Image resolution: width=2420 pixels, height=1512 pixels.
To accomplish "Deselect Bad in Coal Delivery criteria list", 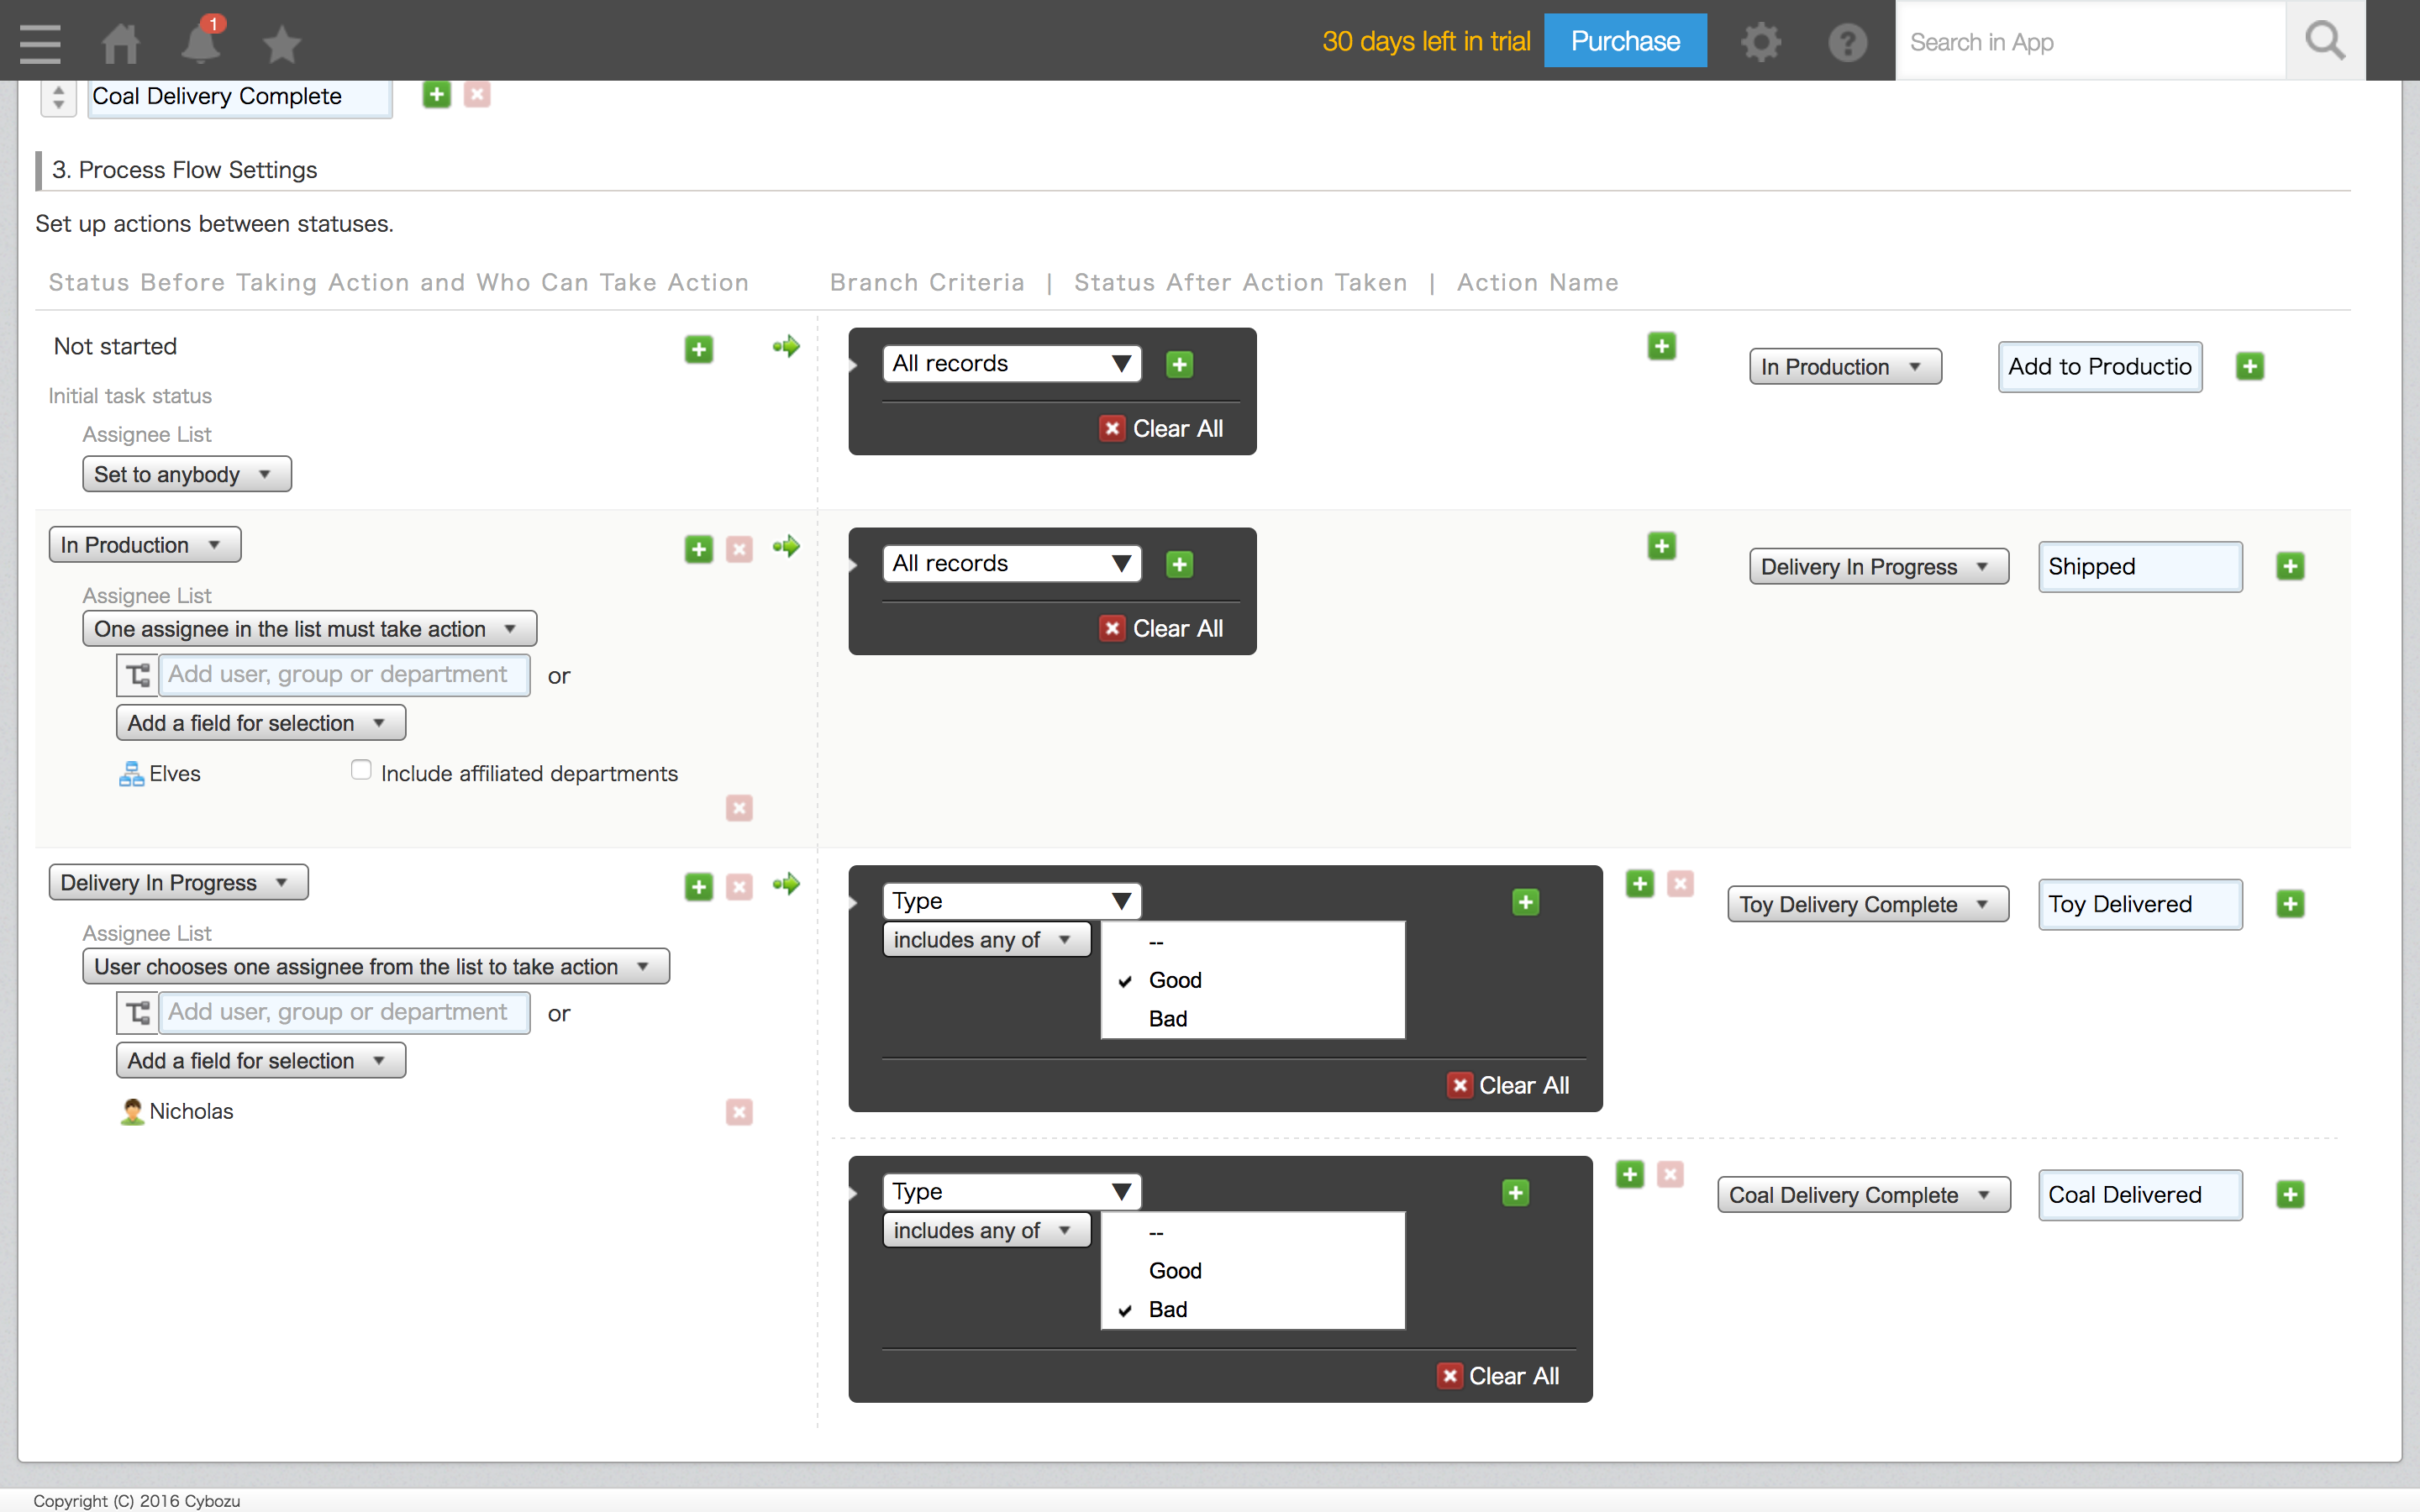I will tap(1252, 1309).
